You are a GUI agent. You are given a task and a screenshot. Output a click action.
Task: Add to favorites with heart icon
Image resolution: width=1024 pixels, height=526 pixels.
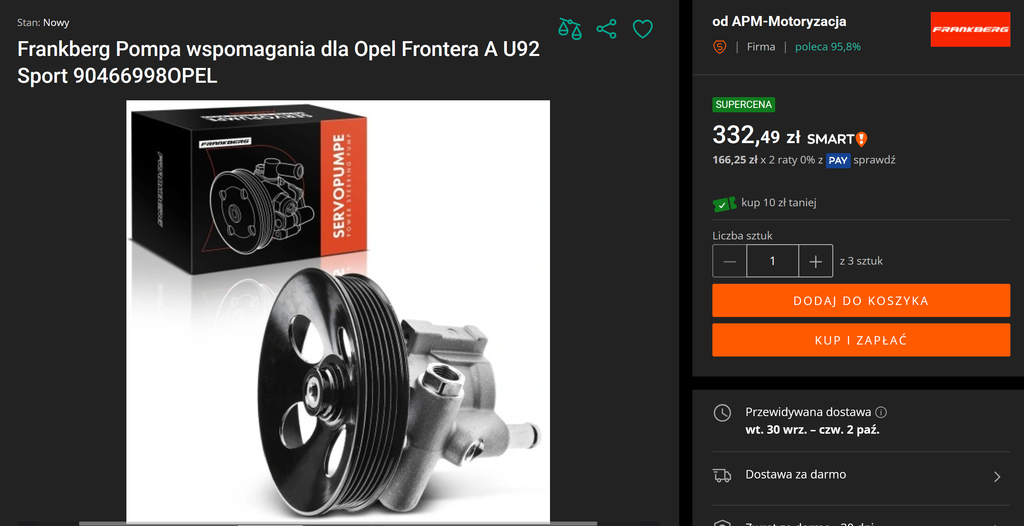[643, 29]
